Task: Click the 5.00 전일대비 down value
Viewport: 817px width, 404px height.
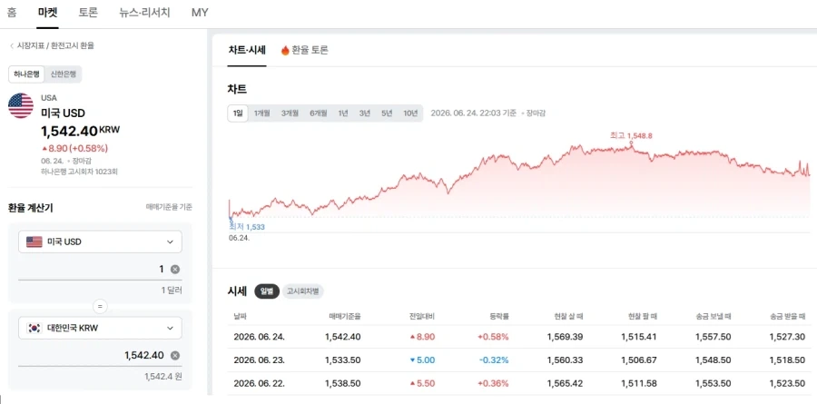Action: [x=422, y=360]
